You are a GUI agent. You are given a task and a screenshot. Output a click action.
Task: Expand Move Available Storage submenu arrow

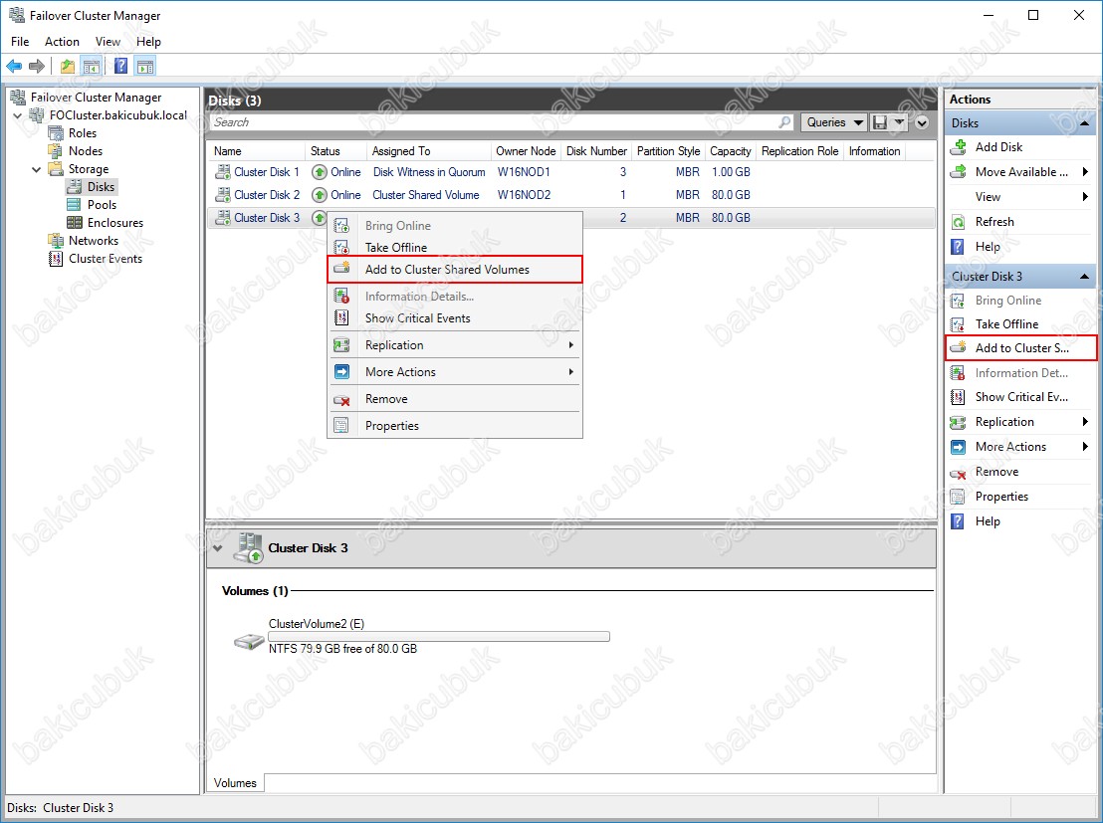click(1085, 171)
